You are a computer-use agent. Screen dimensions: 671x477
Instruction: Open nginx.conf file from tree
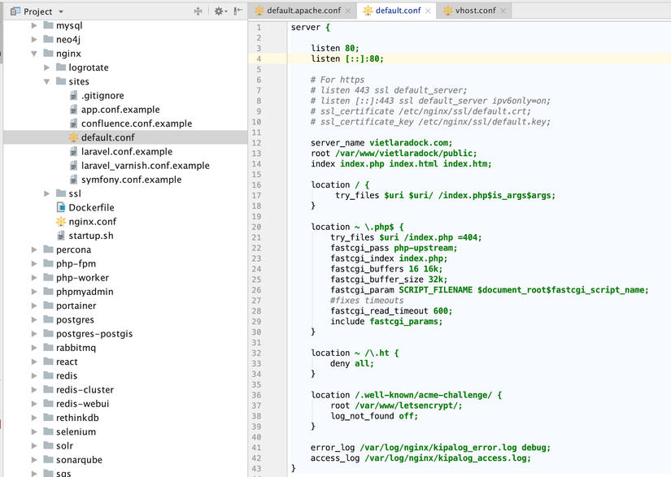pyautogui.click(x=92, y=221)
